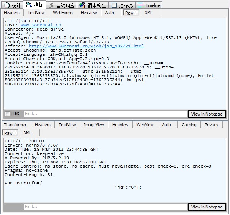Switch to the 过滤器 tab

pos(122,5)
